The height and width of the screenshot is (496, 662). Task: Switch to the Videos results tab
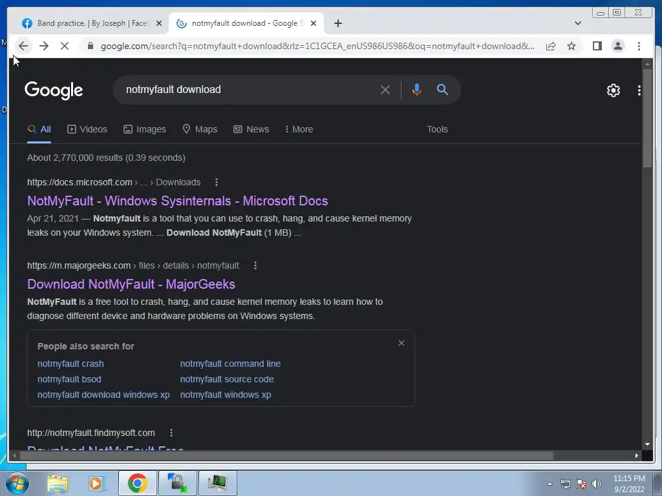click(x=87, y=129)
